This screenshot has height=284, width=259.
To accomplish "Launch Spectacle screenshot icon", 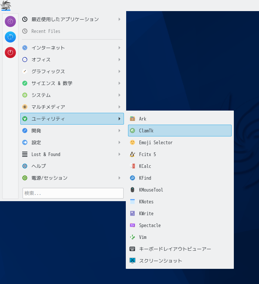I will click(132, 225).
